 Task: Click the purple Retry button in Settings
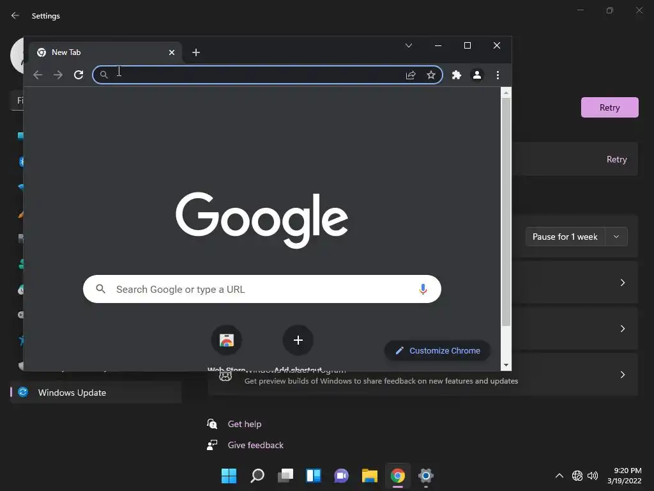point(609,107)
